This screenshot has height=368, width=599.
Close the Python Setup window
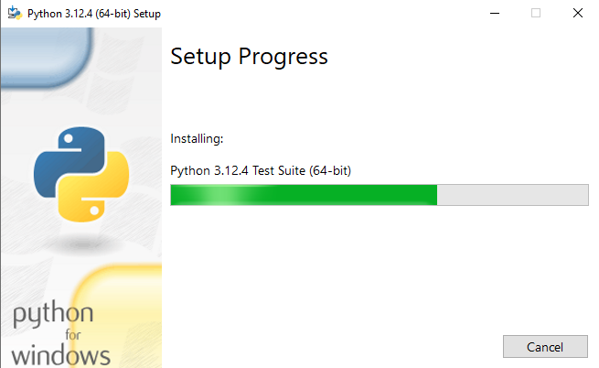point(578,14)
